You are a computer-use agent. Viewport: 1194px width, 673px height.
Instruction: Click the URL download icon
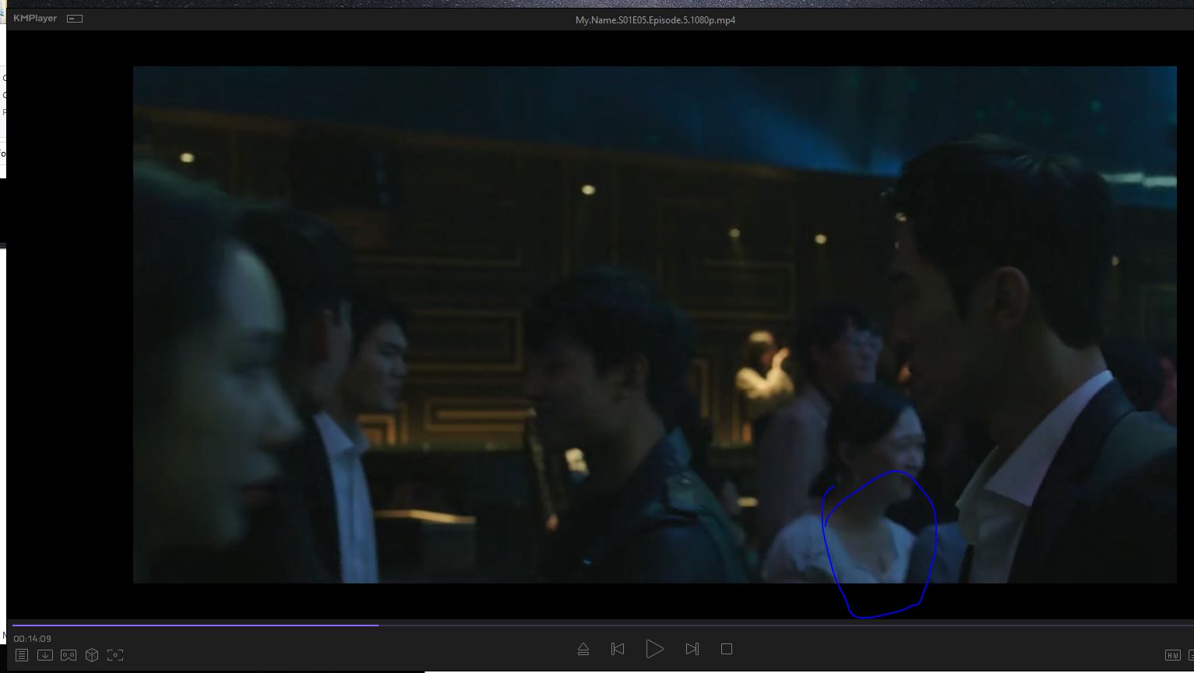pyautogui.click(x=45, y=655)
